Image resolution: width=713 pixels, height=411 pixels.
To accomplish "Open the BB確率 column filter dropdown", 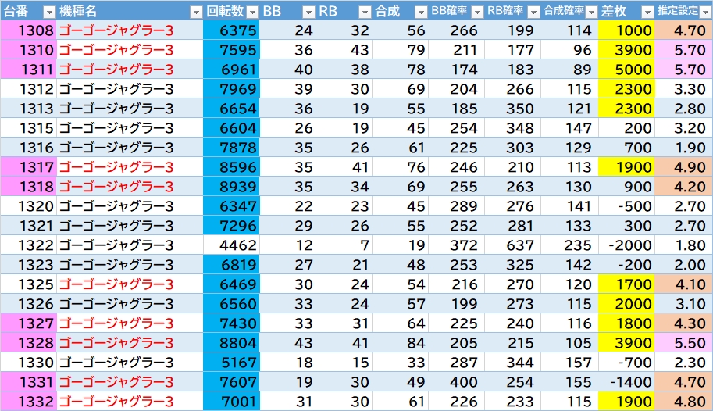I will [477, 12].
